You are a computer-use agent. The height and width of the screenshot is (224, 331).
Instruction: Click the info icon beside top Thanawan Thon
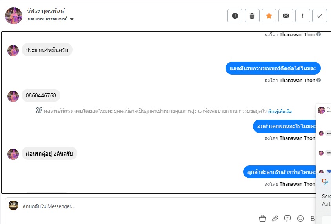tap(318, 34)
